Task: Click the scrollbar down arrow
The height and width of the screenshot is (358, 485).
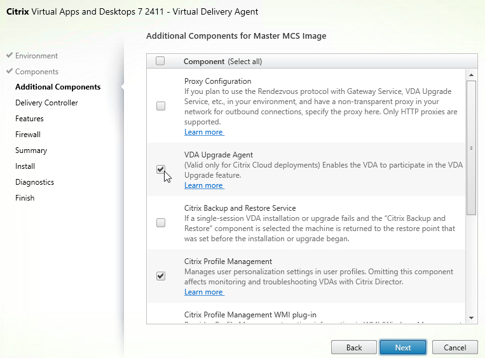Action: point(471,318)
